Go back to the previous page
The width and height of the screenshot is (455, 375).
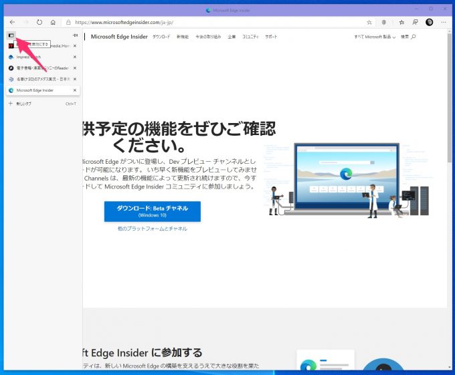[12, 22]
